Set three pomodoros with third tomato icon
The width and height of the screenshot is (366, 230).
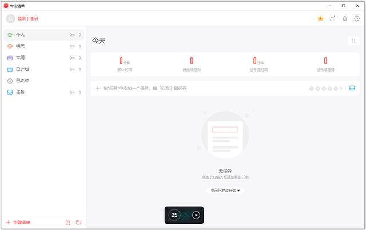tap(324, 89)
